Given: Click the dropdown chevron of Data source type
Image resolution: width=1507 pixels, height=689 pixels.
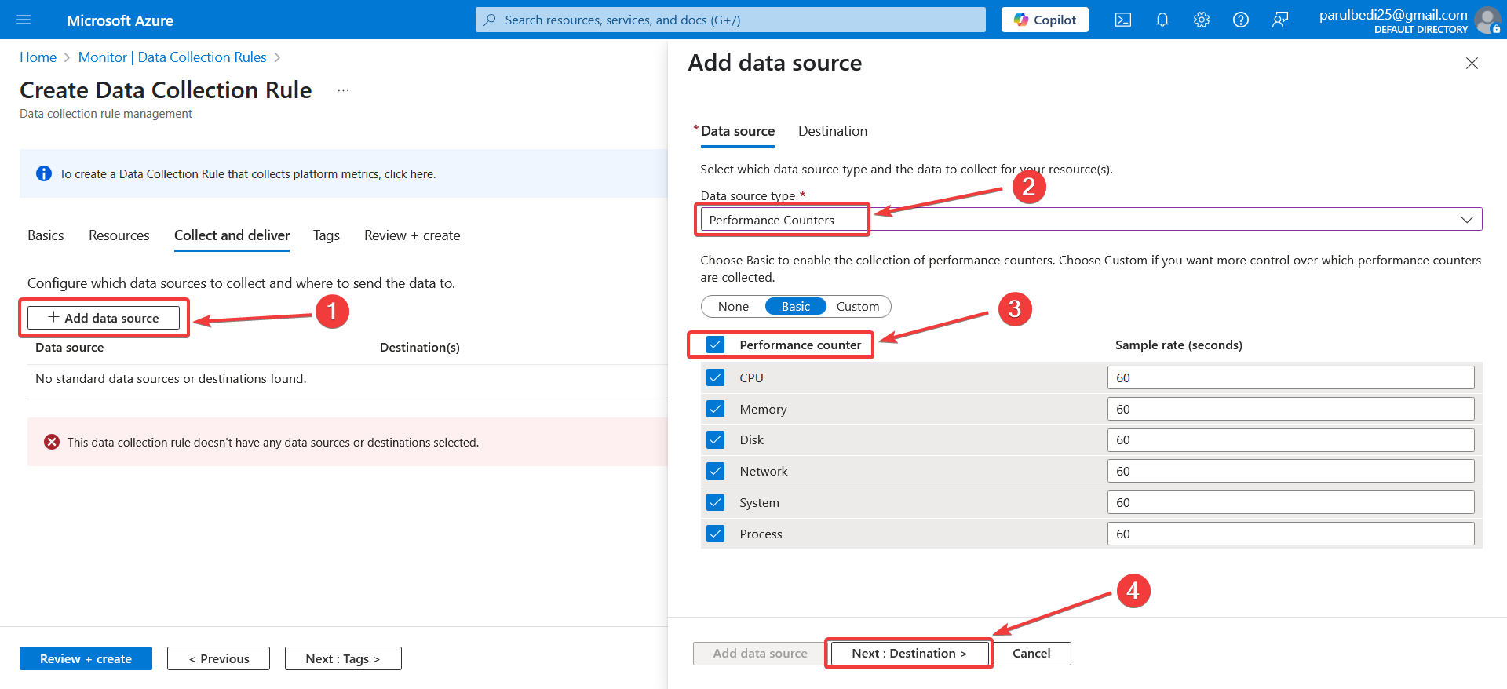Looking at the screenshot, I should point(1466,220).
